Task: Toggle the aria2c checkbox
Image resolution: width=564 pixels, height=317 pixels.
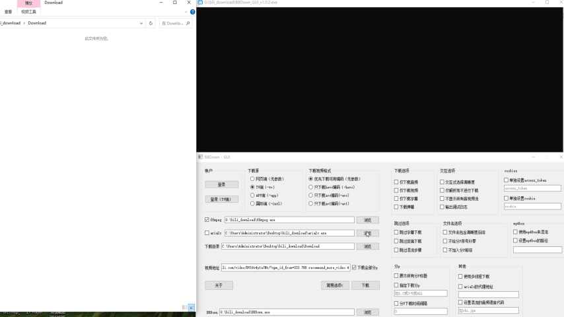Action: point(207,233)
